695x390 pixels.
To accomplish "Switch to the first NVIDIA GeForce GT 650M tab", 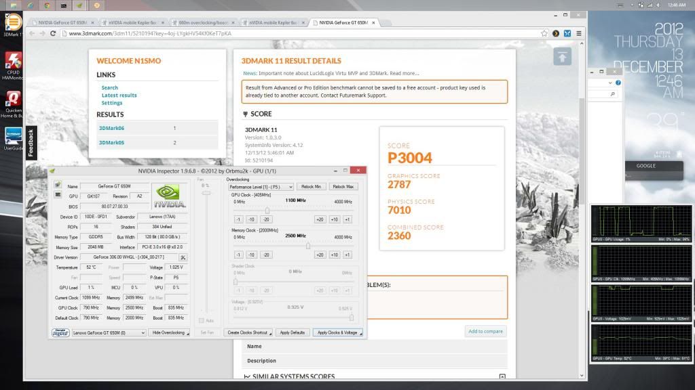I will click(x=62, y=22).
